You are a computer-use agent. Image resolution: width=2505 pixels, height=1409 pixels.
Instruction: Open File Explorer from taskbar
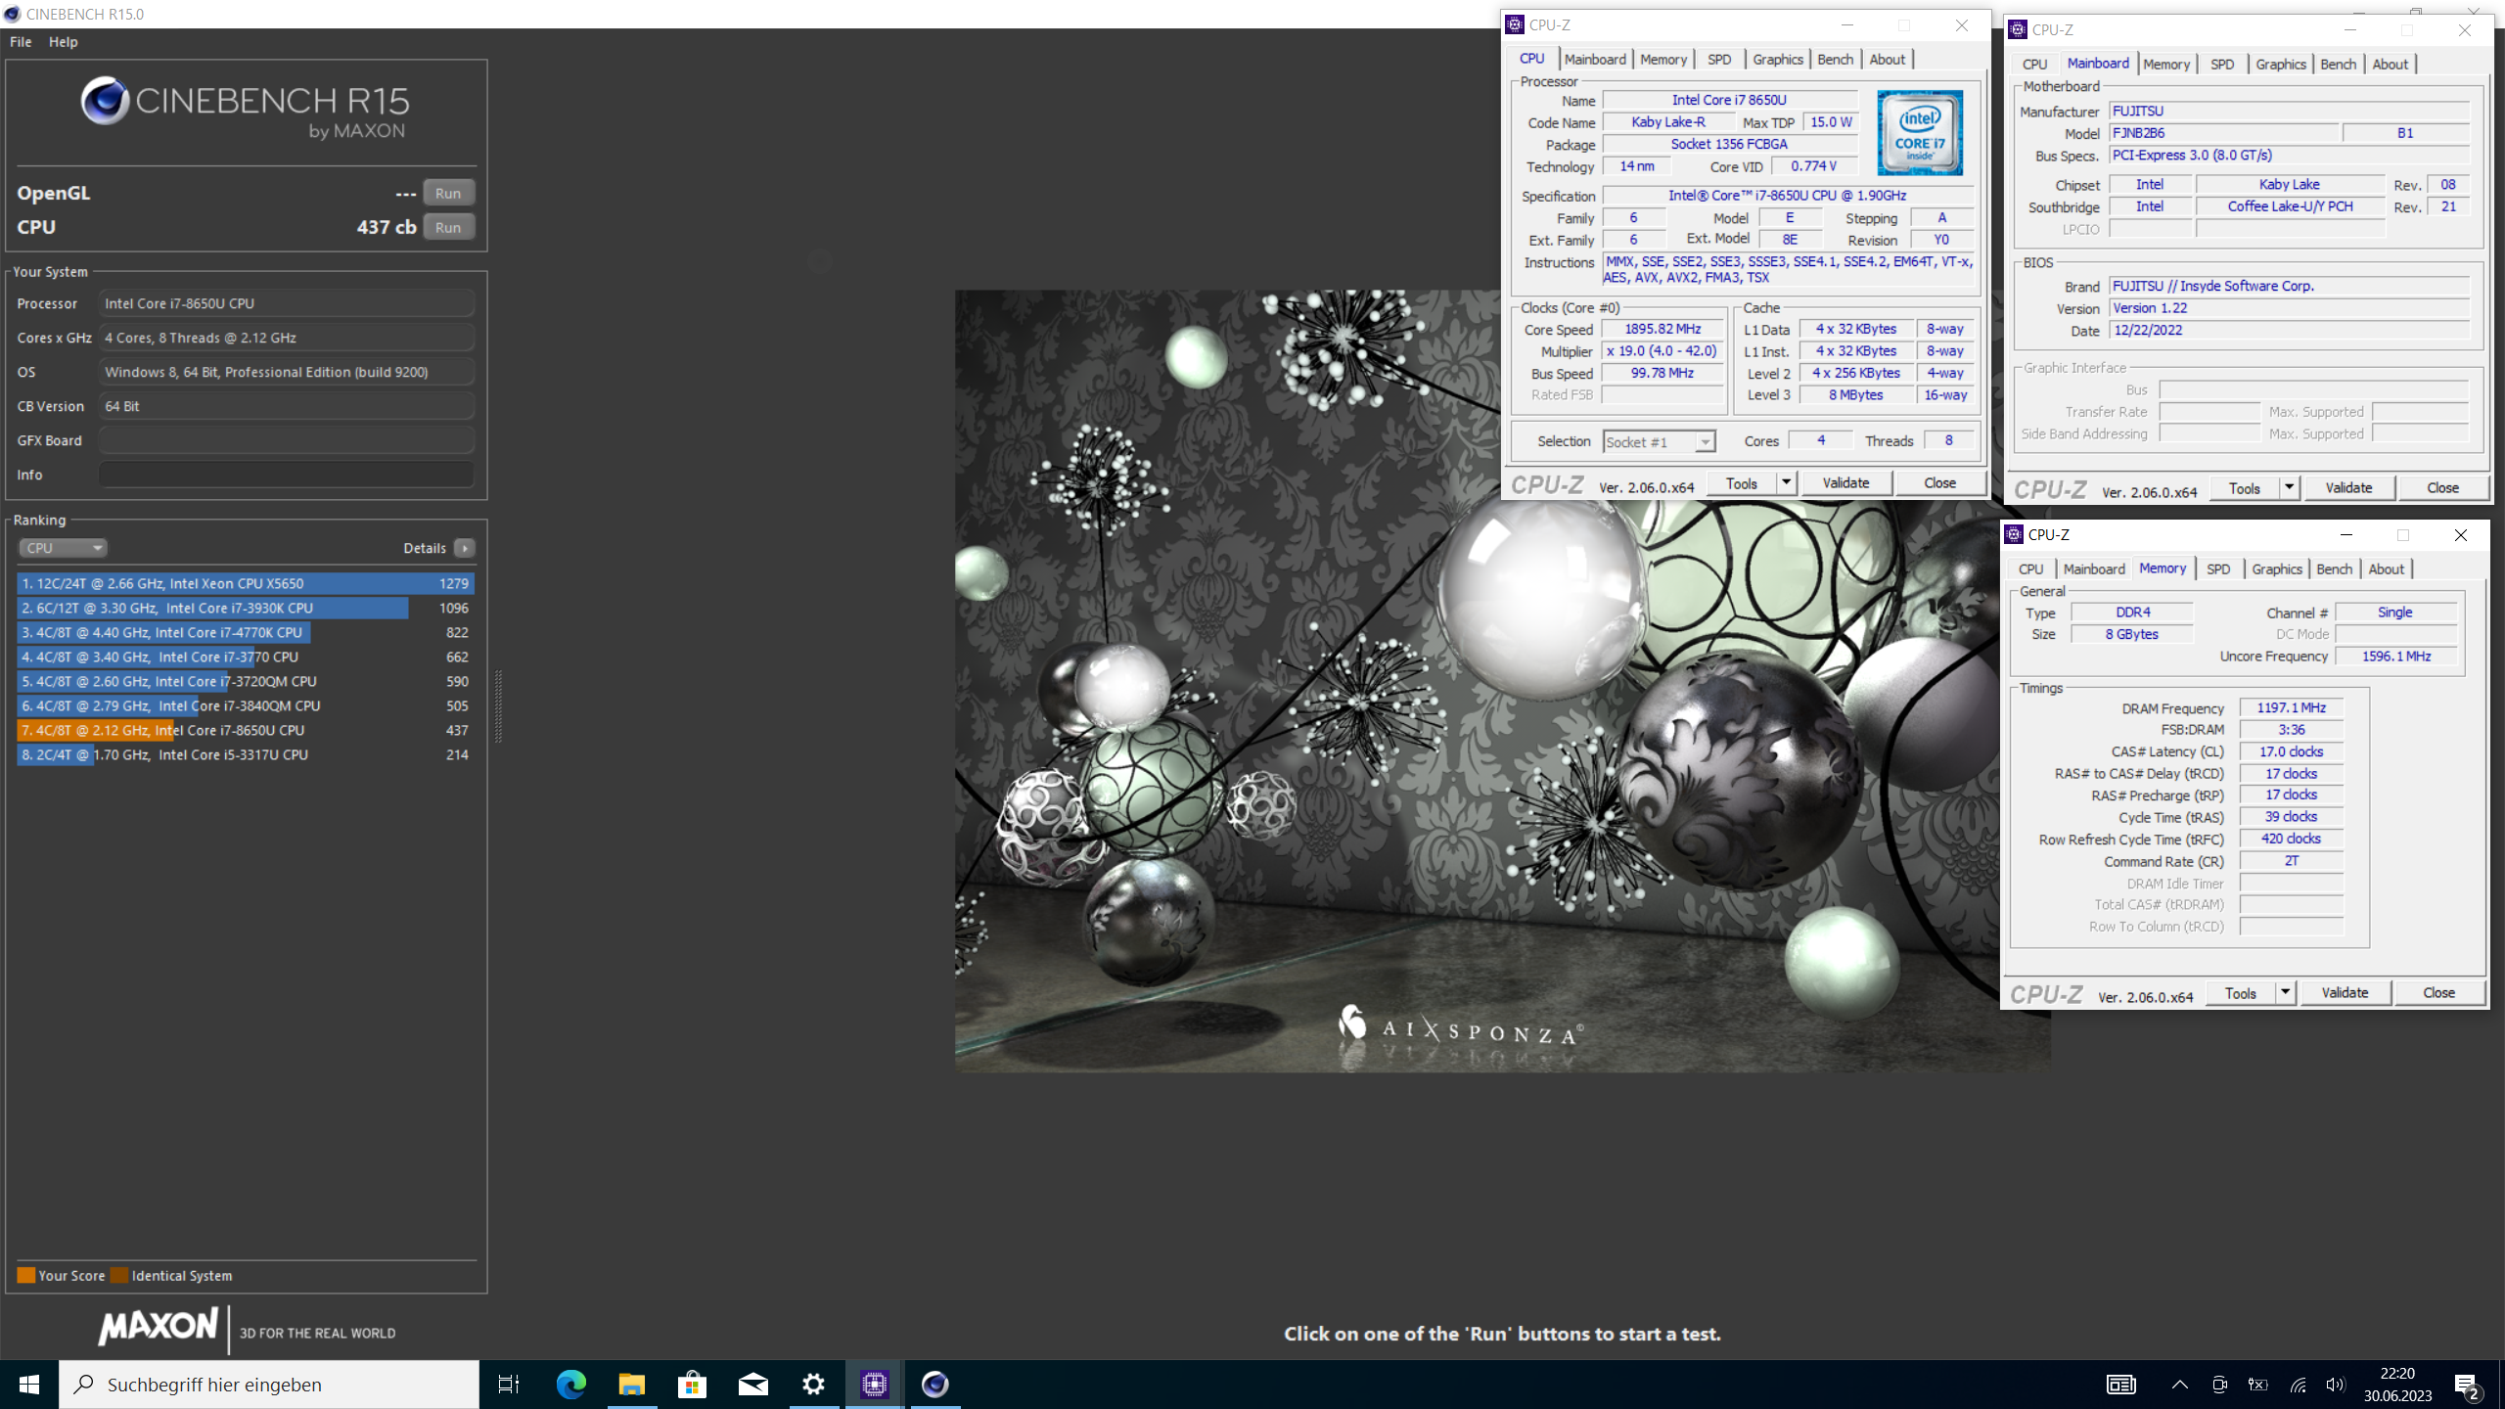(x=631, y=1385)
